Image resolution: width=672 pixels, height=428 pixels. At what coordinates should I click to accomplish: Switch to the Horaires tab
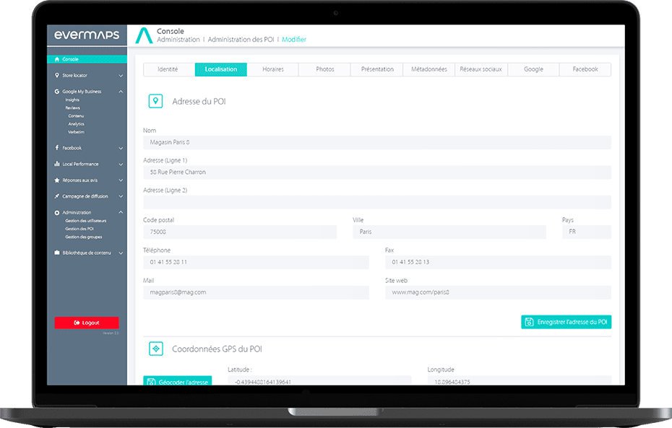(x=272, y=69)
